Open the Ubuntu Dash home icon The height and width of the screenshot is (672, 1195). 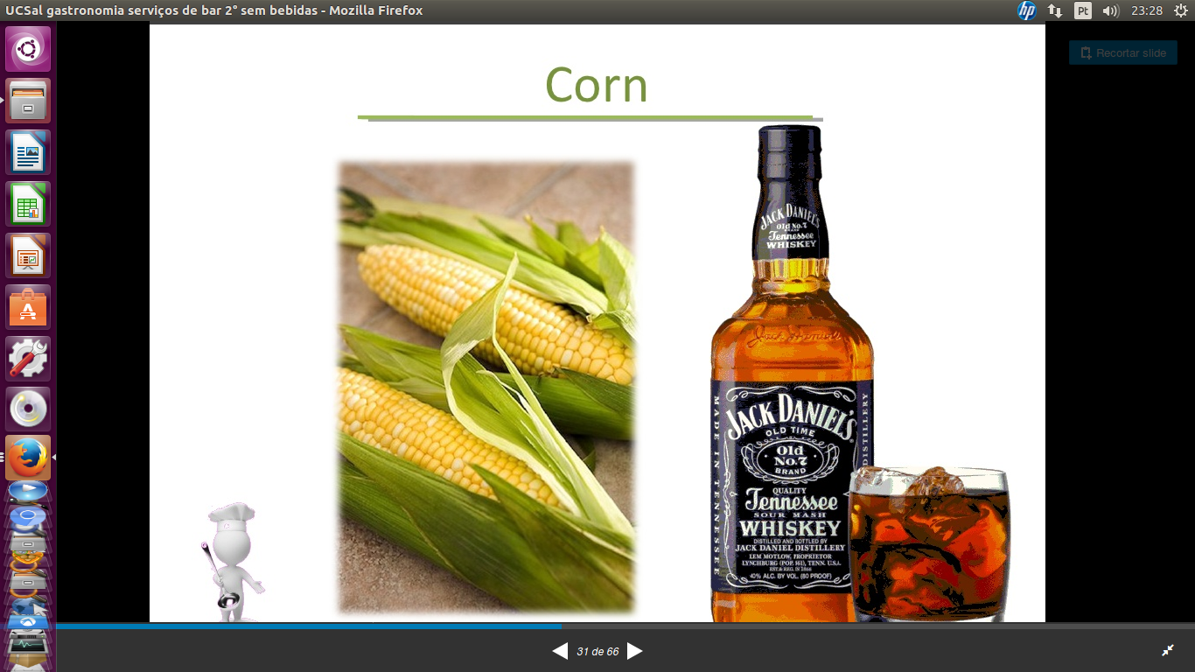(x=28, y=48)
